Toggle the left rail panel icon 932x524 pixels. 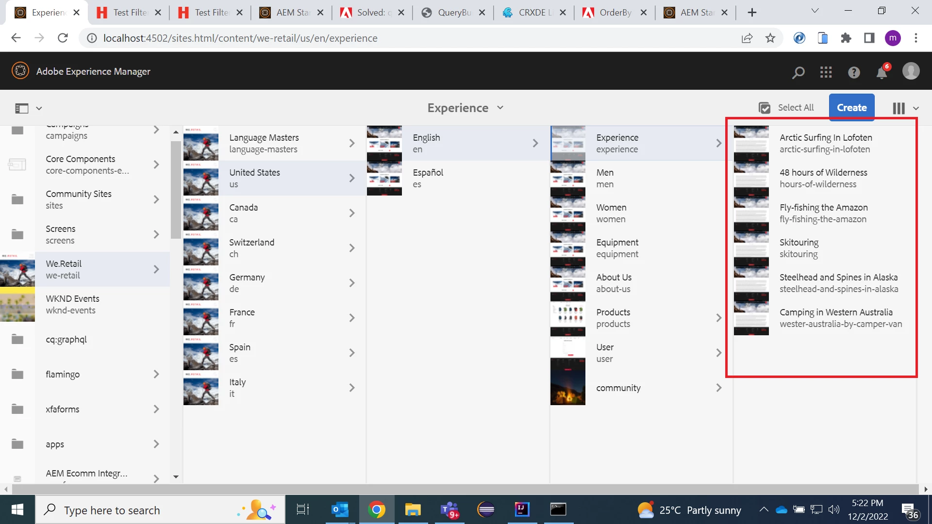point(22,108)
